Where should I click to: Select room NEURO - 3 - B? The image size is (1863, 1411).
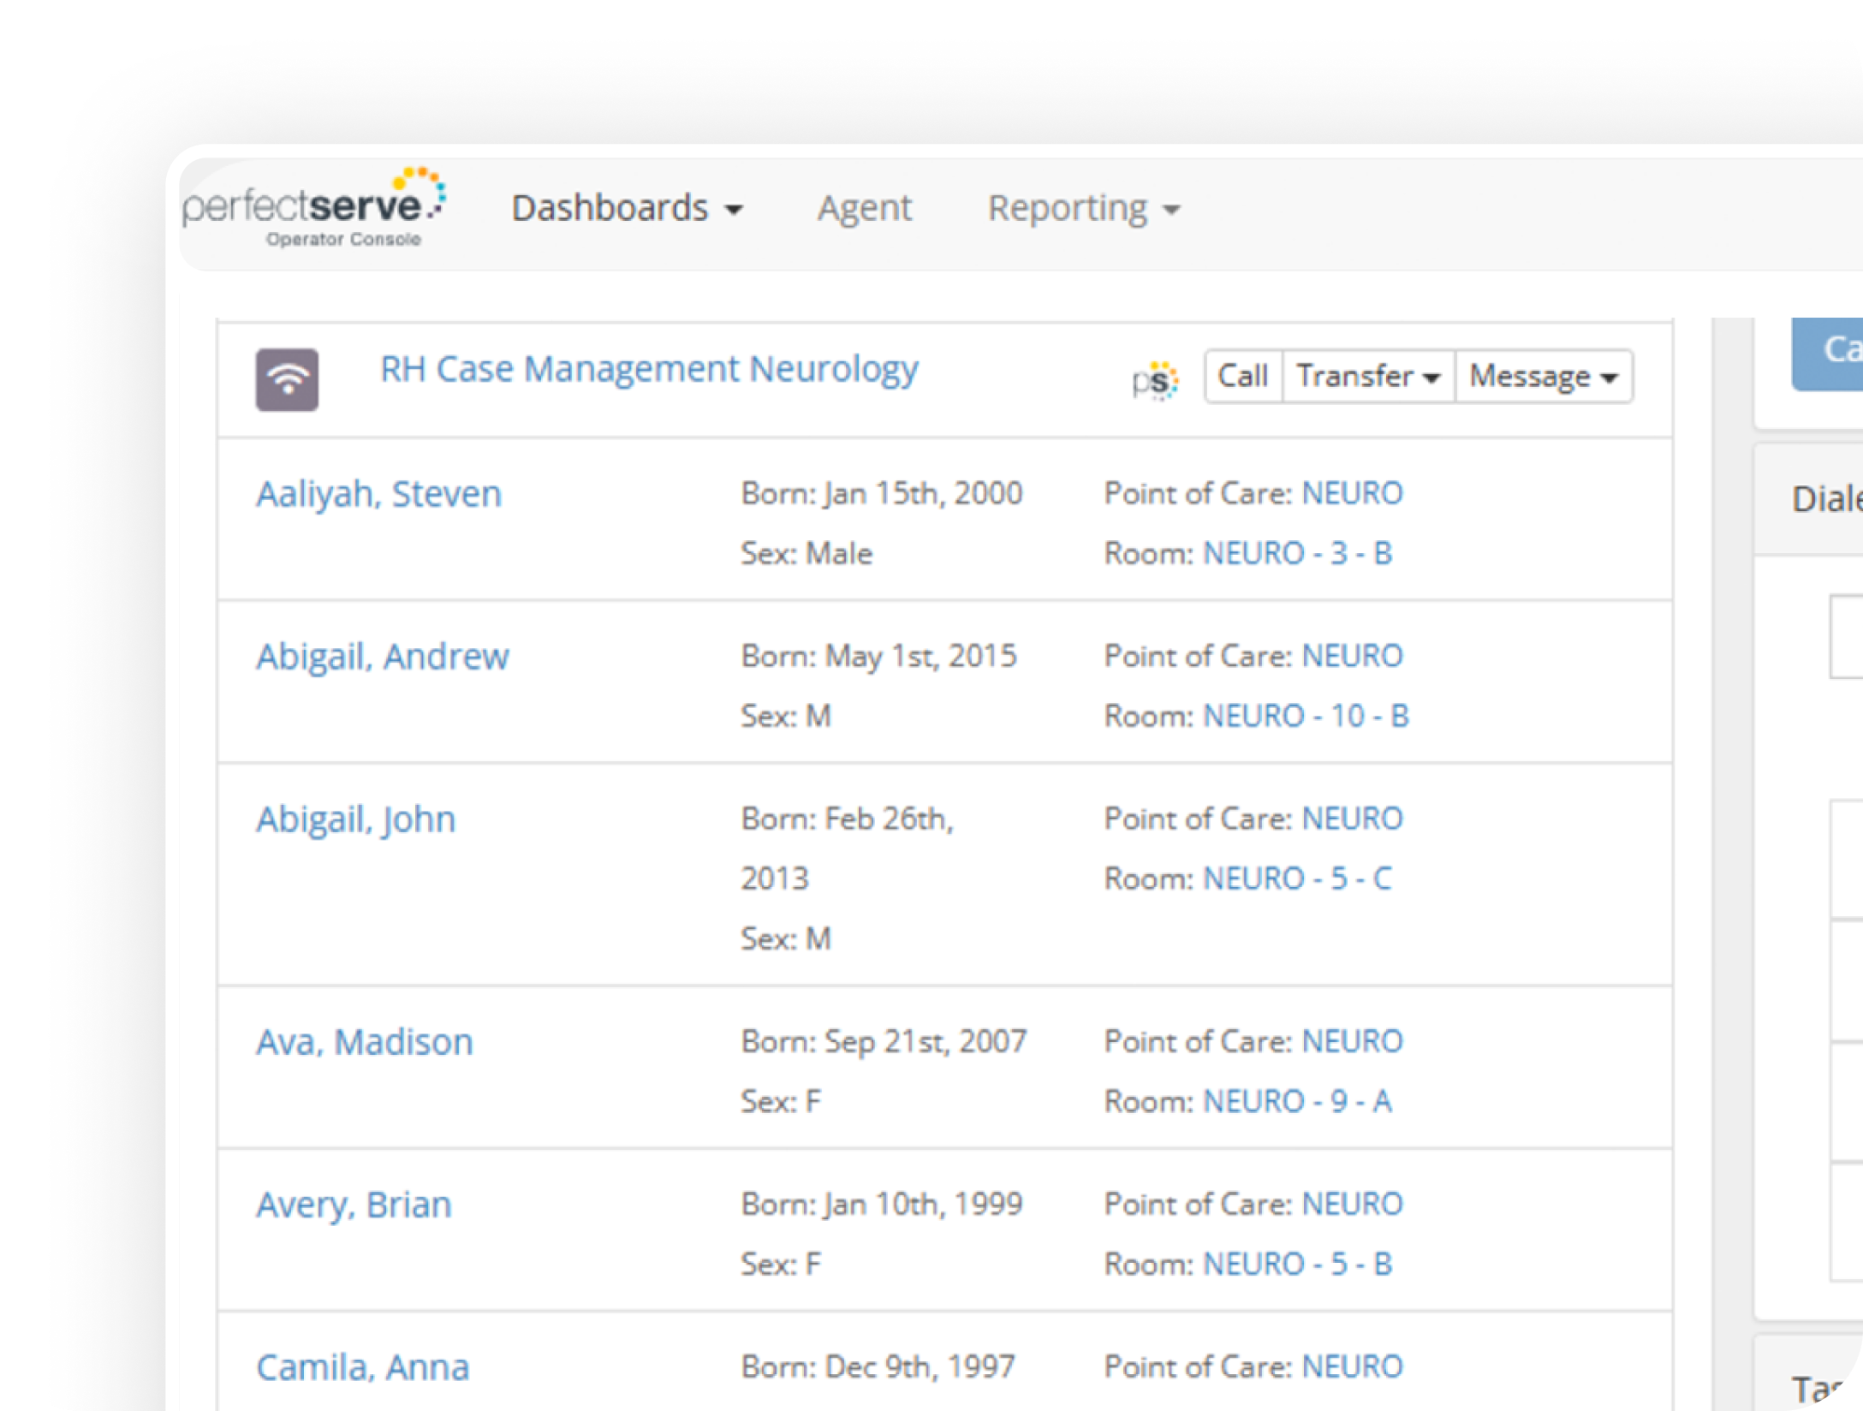[x=1298, y=553]
